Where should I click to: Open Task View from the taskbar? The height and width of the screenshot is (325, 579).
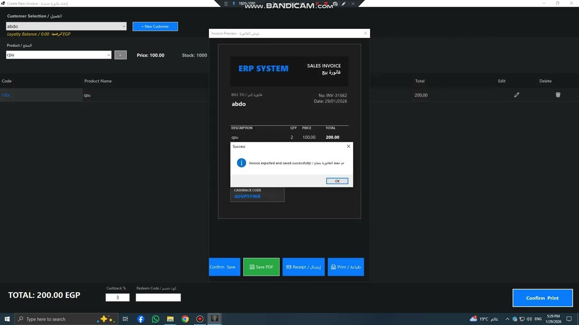click(x=125, y=319)
